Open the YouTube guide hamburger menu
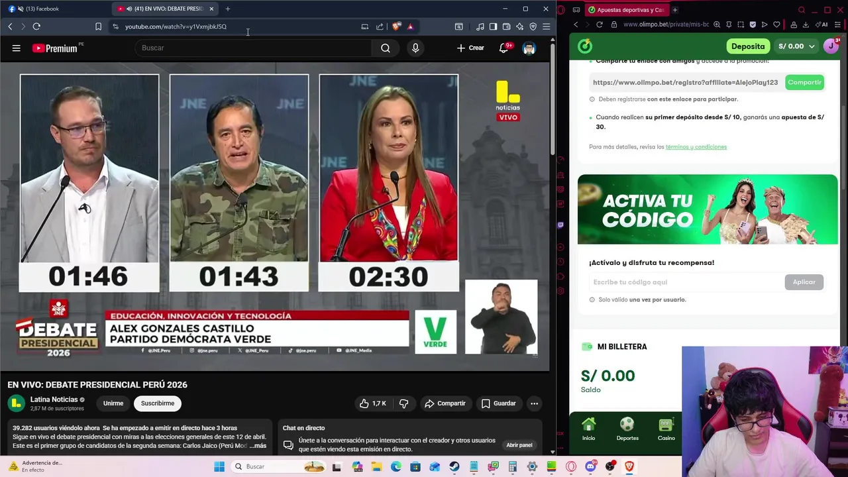The width and height of the screenshot is (848, 477). pos(16,48)
